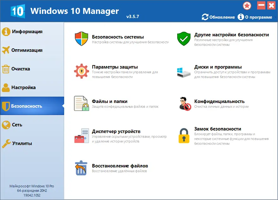This screenshot has width=278, height=200.
Task: Click the '64-разрядная 20H2' text
Action: click(32, 191)
